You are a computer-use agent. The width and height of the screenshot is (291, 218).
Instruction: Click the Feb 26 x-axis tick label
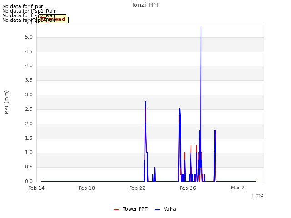(188, 188)
